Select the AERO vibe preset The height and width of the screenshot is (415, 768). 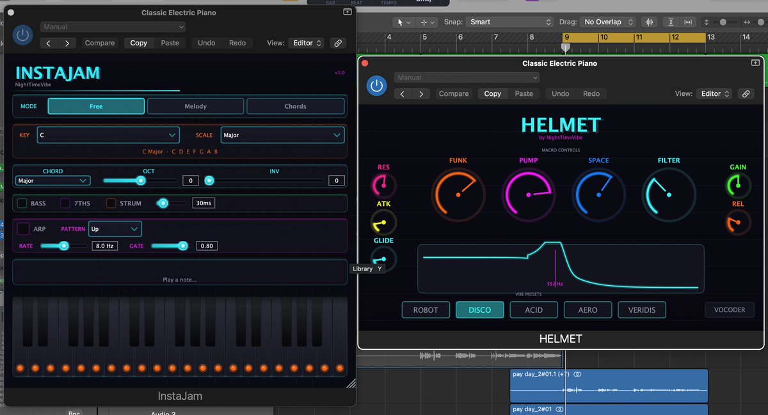588,309
